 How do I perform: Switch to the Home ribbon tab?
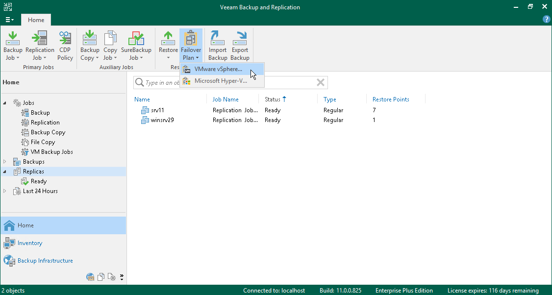click(36, 20)
